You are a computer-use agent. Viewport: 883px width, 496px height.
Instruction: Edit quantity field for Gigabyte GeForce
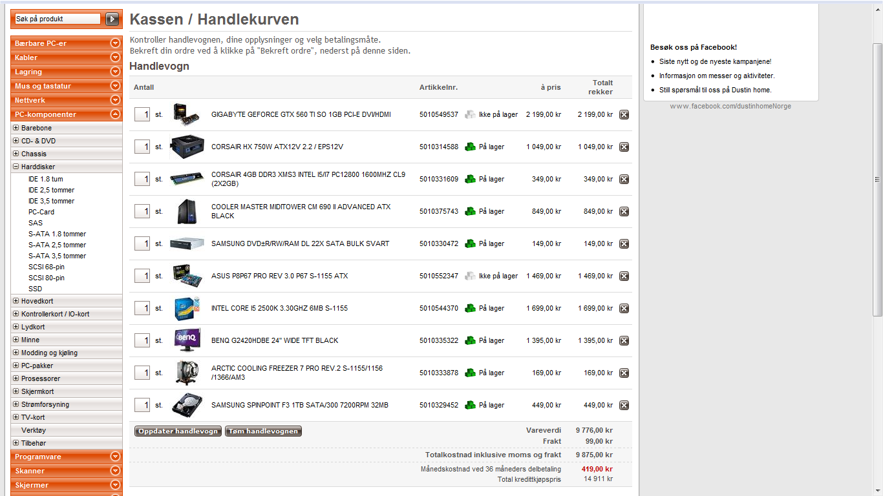[x=142, y=114]
